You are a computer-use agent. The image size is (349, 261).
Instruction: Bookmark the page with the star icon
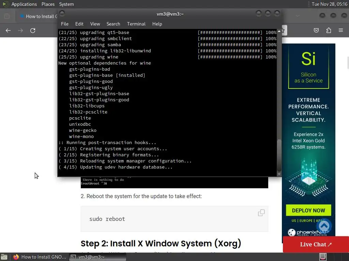point(284,30)
